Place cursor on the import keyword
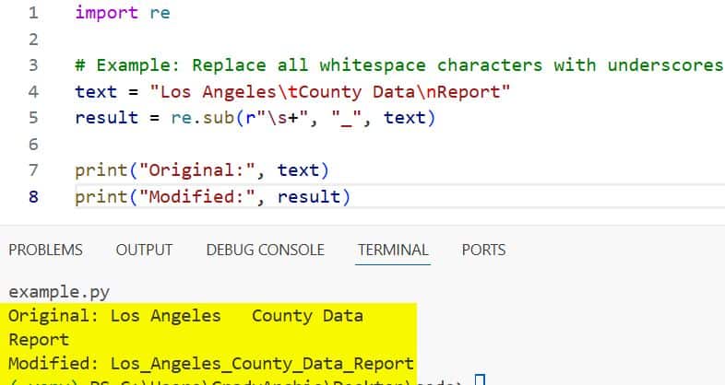 click(x=101, y=13)
